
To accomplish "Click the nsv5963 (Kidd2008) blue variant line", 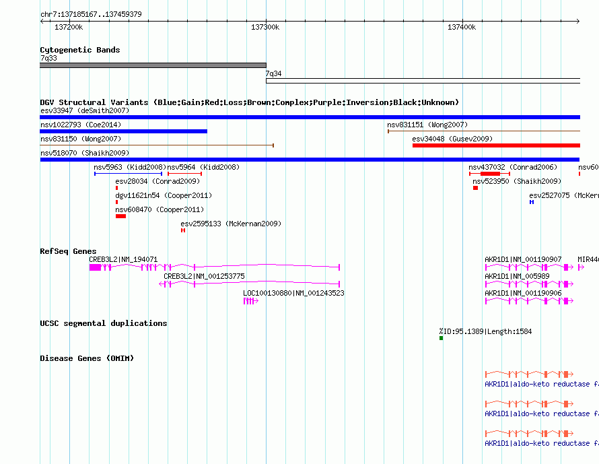I will [128, 174].
